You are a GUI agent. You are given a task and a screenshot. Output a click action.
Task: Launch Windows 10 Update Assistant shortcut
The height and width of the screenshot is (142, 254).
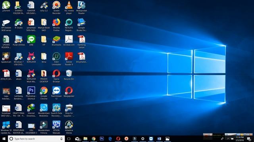[6, 127]
